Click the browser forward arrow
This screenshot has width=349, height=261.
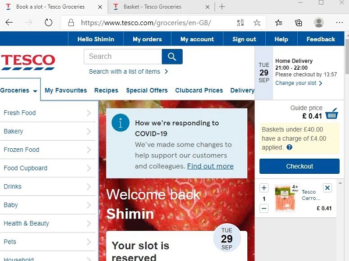29,23
